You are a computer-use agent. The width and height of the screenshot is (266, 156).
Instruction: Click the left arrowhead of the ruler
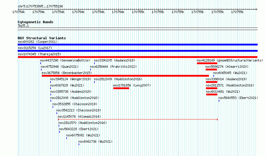coord(19,9)
